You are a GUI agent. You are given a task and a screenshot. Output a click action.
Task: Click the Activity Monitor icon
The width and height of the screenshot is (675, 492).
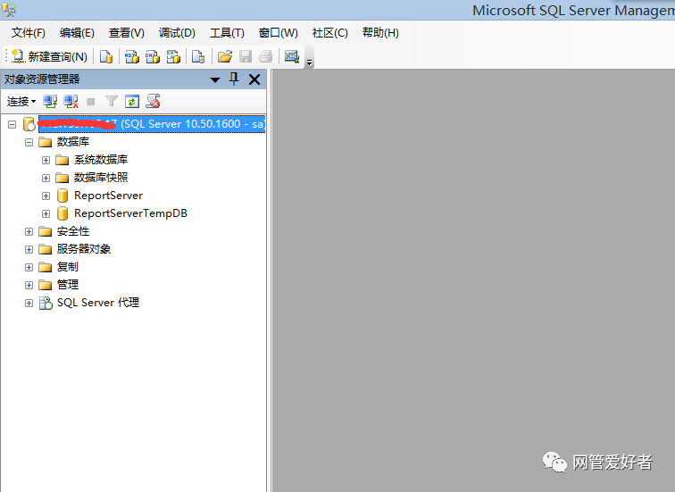click(291, 56)
